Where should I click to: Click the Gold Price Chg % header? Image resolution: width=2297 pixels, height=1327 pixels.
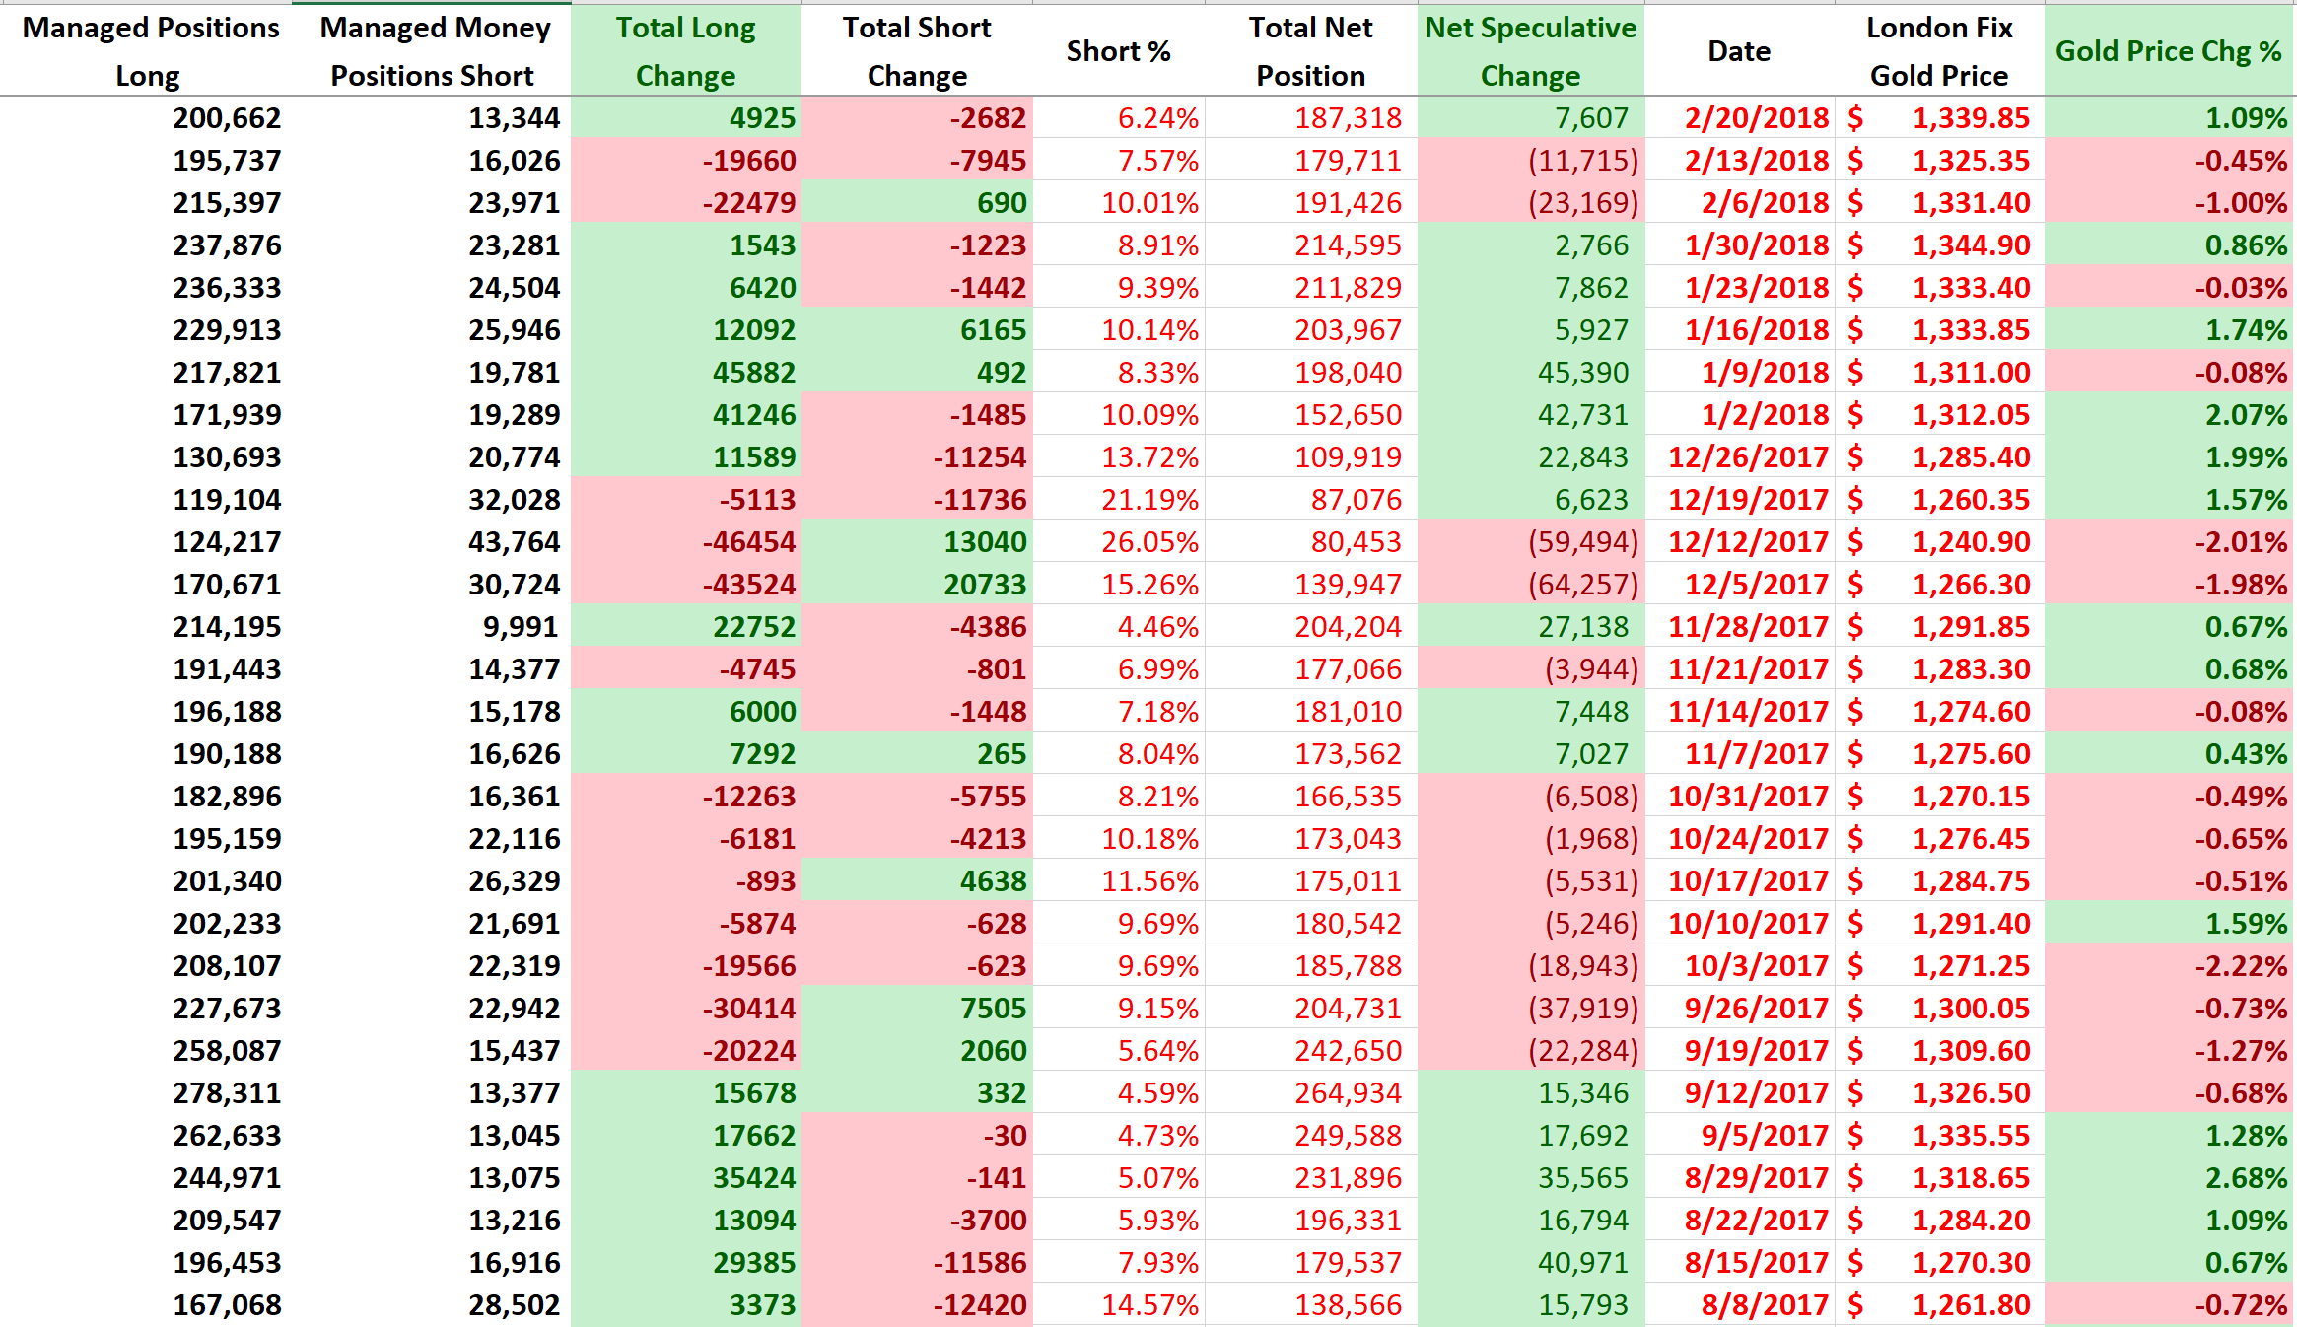tap(2169, 51)
